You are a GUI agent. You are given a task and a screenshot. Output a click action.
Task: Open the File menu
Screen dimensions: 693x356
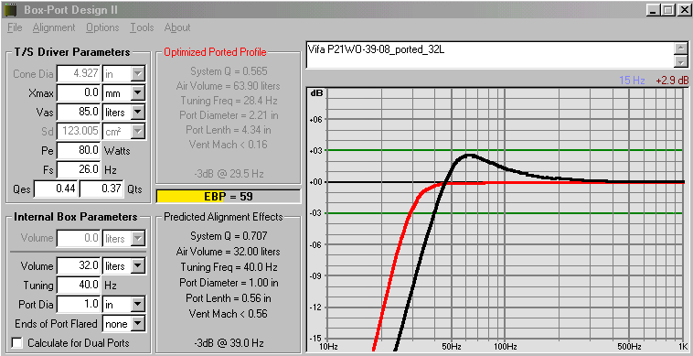(x=15, y=27)
